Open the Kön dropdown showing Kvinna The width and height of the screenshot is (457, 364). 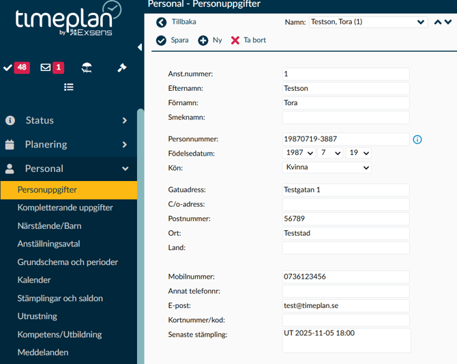click(326, 167)
